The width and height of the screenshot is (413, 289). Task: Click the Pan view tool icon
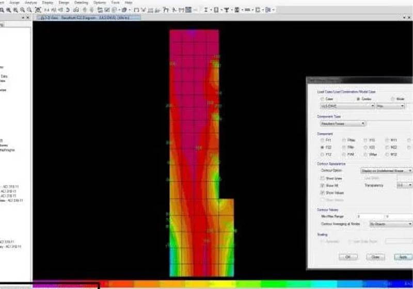tap(38, 10)
